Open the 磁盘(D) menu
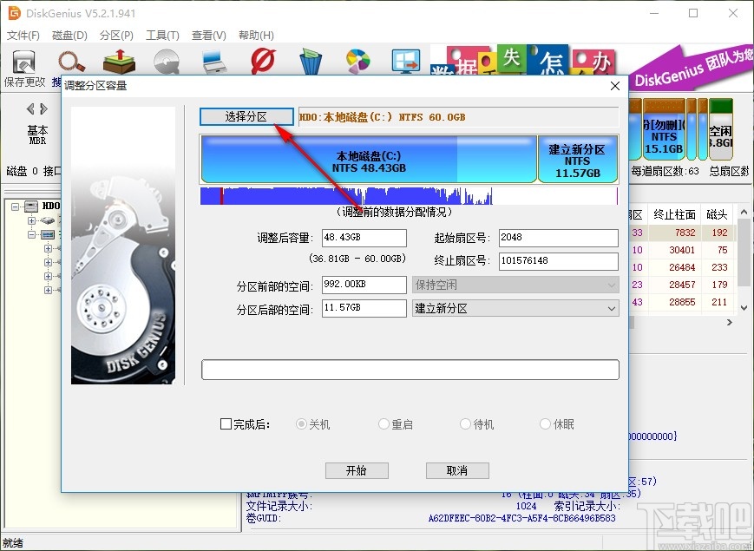 pyautogui.click(x=69, y=33)
